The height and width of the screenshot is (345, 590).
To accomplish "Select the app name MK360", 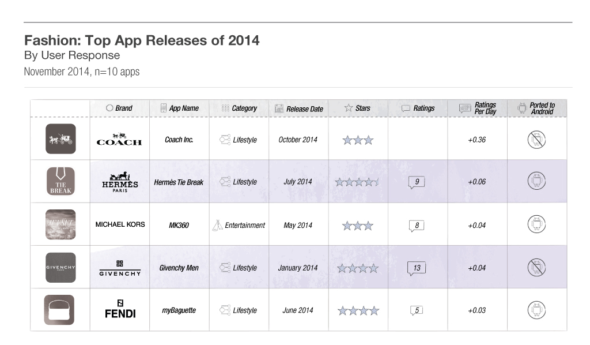I will click(179, 225).
